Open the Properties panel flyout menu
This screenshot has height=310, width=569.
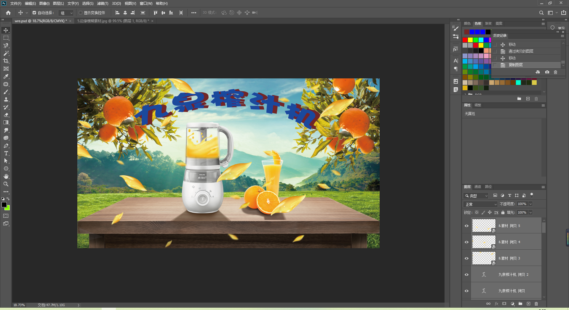click(x=543, y=105)
